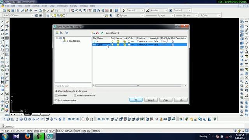The image size is (249, 140).
Task: Click the volume icon in system tray
Action: point(231,136)
